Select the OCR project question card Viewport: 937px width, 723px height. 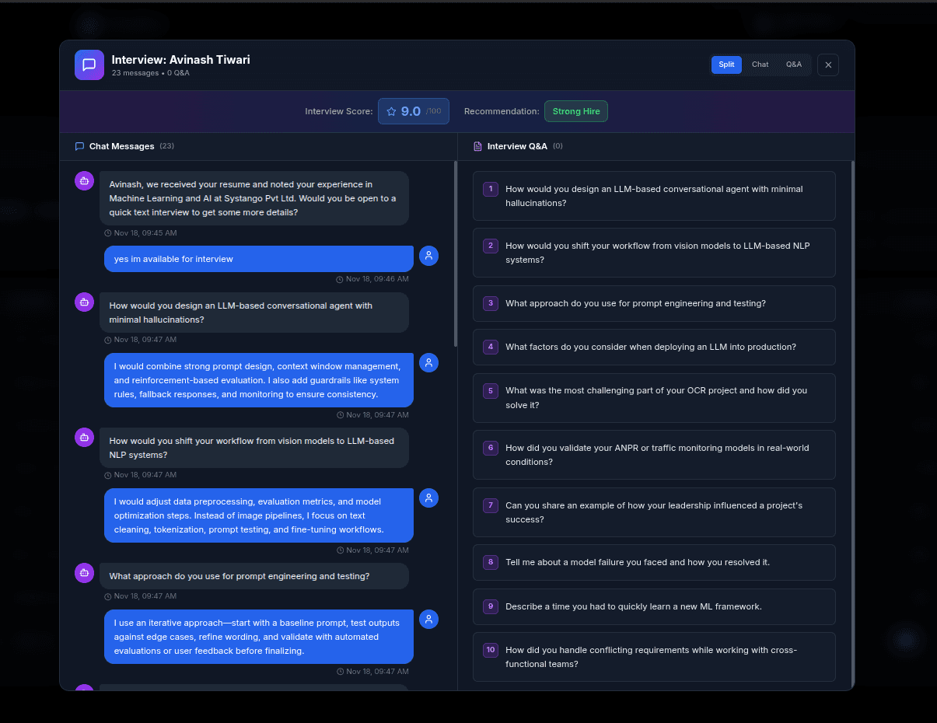(x=654, y=397)
